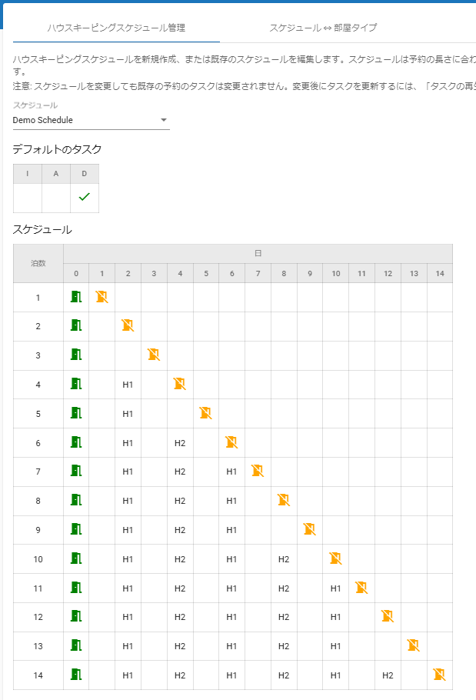Switch to ハウスキーピングスケジュール管理 tab
Viewport: 476px width, 700px height.
click(x=116, y=28)
